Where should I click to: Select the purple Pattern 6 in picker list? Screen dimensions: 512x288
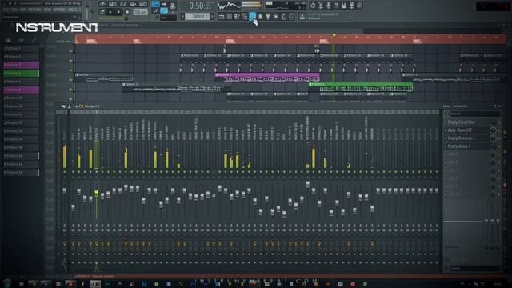[22, 90]
